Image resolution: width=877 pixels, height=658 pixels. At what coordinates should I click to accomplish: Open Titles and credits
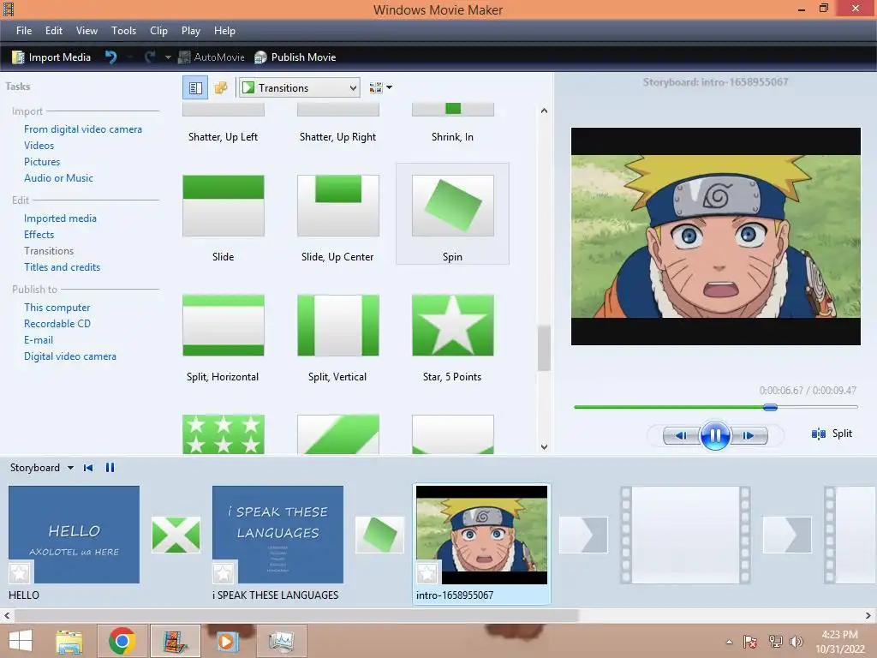62,267
